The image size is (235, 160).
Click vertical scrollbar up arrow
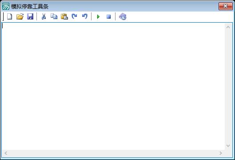point(228,27)
